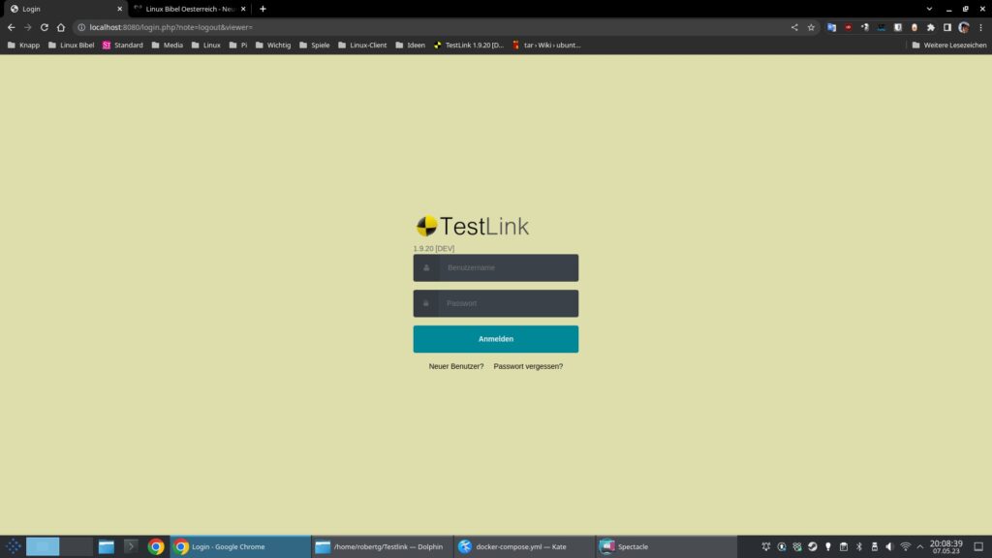Viewport: 992px width, 558px height.
Task: Bookmark this page with the star icon
Action: pyautogui.click(x=811, y=27)
